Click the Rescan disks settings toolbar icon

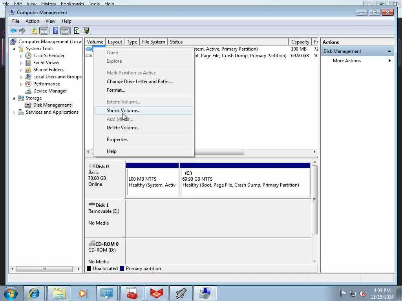(86, 31)
